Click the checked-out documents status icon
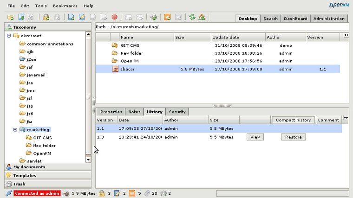Screen dimensions: 353x198 [x=117, y=193]
